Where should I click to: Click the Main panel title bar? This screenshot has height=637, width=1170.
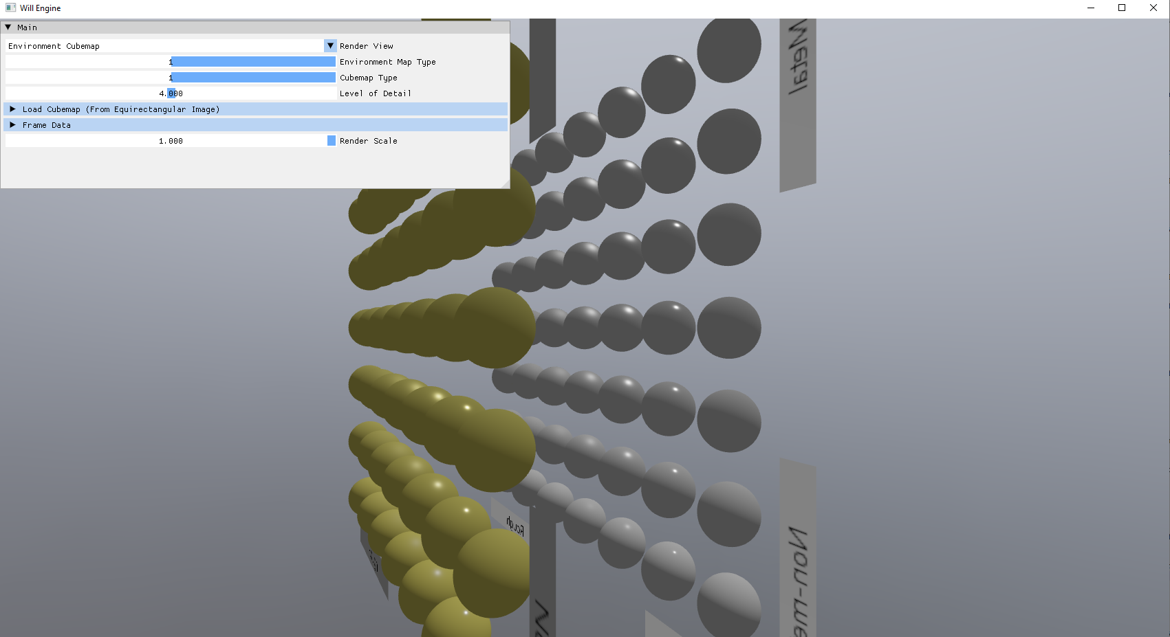coord(255,27)
